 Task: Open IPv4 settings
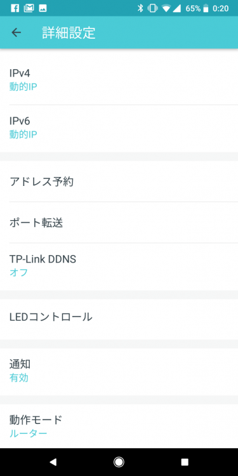click(x=119, y=80)
